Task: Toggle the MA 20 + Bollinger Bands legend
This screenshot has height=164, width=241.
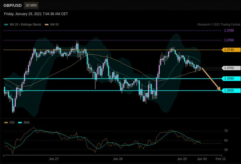Action: tap(23, 24)
